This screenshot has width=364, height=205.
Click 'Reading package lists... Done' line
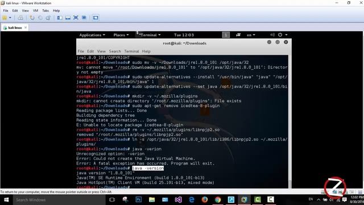click(x=111, y=110)
